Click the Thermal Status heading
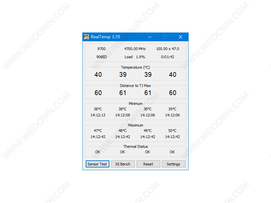 (x=135, y=146)
